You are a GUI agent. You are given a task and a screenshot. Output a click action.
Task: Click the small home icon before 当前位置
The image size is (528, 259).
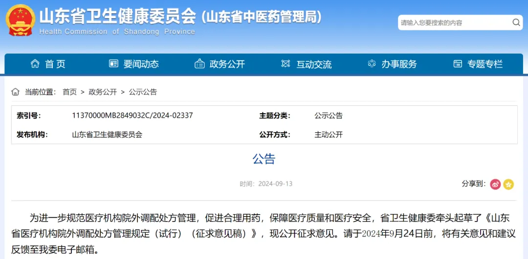pyautogui.click(x=16, y=92)
